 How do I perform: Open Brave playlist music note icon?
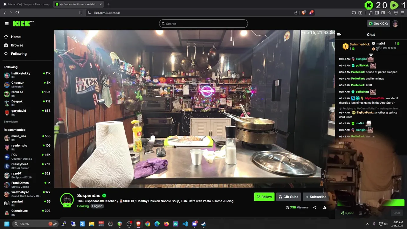coord(370,13)
